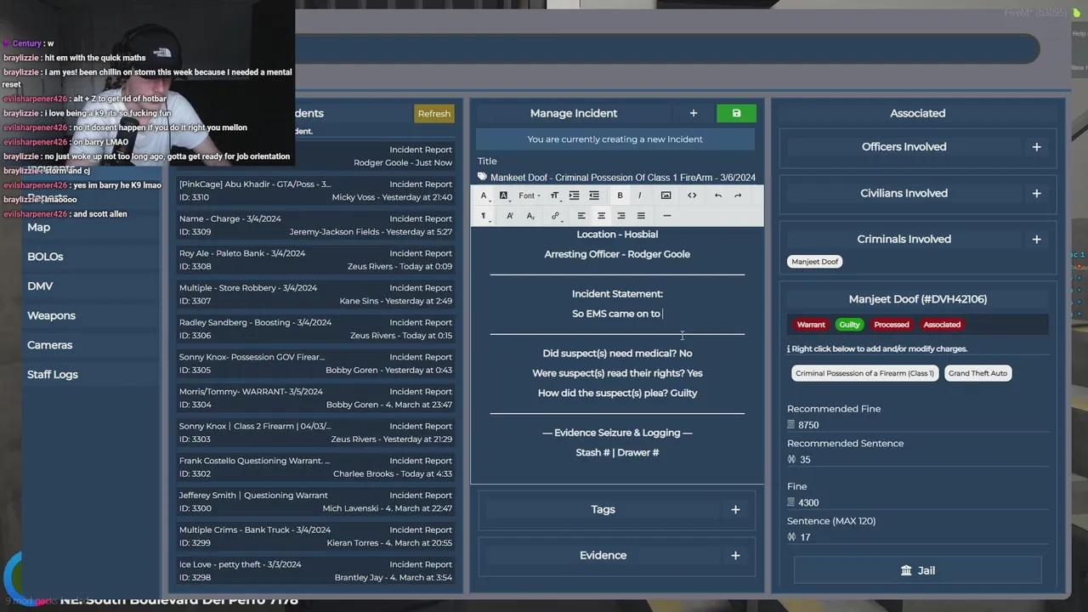Click the incident Title input field
This screenshot has width=1088, height=612.
(622, 178)
